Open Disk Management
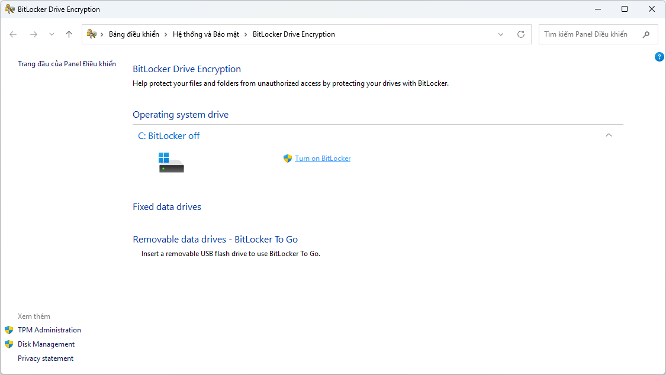Viewport: 666px width, 375px height. pyautogui.click(x=46, y=344)
